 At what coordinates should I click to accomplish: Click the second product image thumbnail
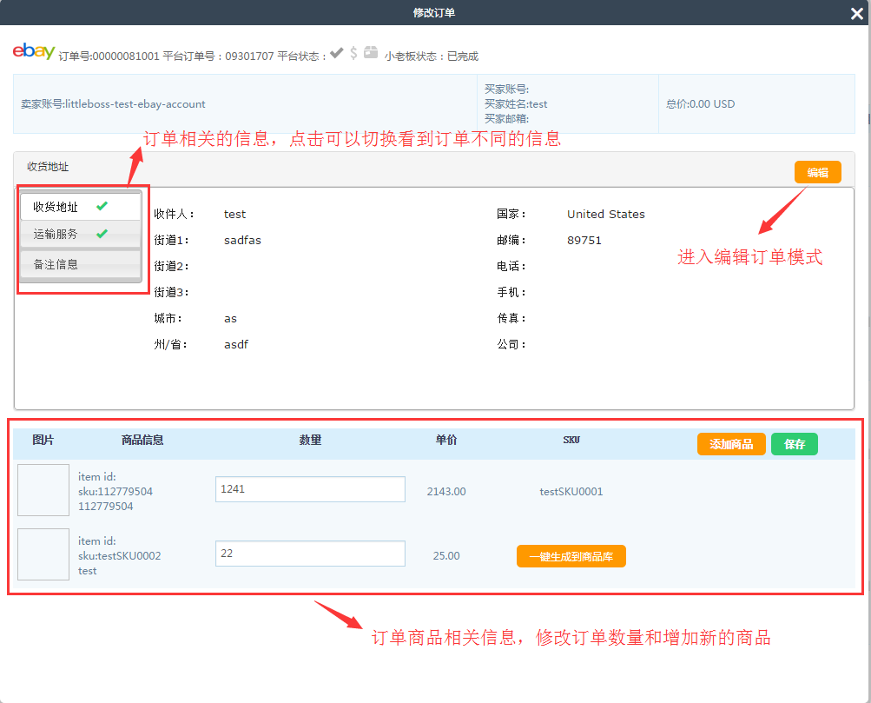point(43,554)
